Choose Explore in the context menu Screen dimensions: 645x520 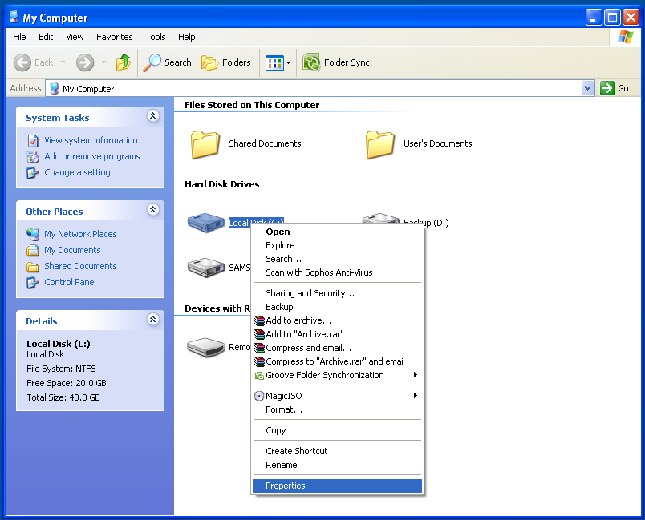pyautogui.click(x=337, y=245)
